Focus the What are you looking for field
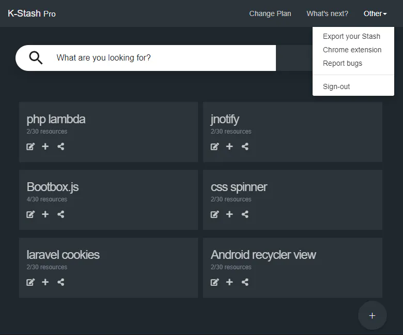This screenshot has width=403, height=335. tap(164, 57)
